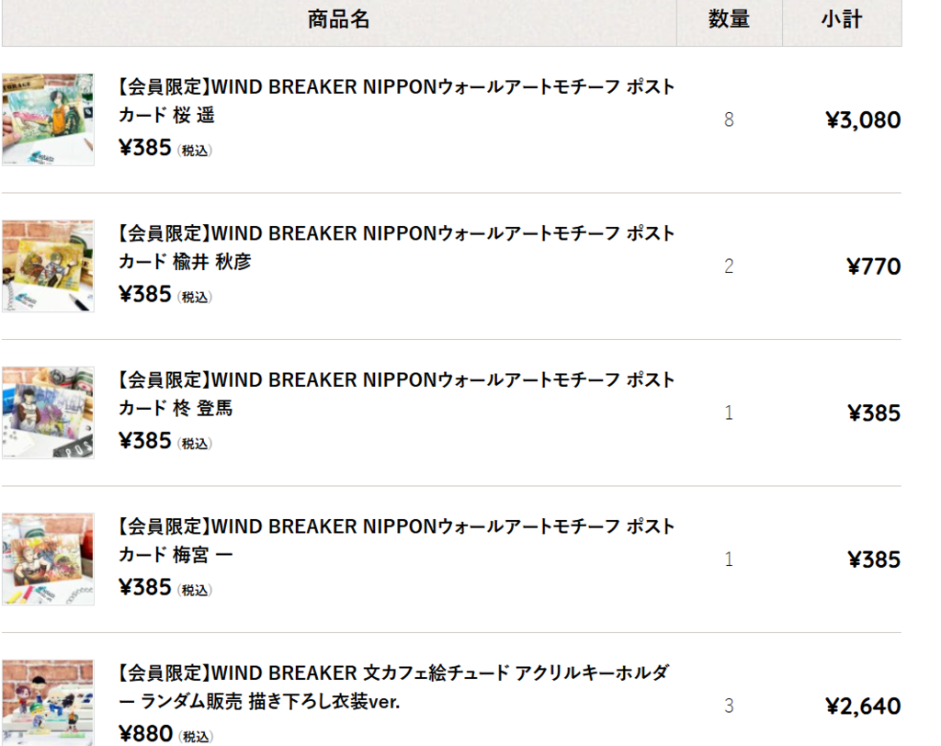Image resolution: width=941 pixels, height=746 pixels.
Task: Click quantity 3 for acrylic keyholder
Action: point(729,706)
